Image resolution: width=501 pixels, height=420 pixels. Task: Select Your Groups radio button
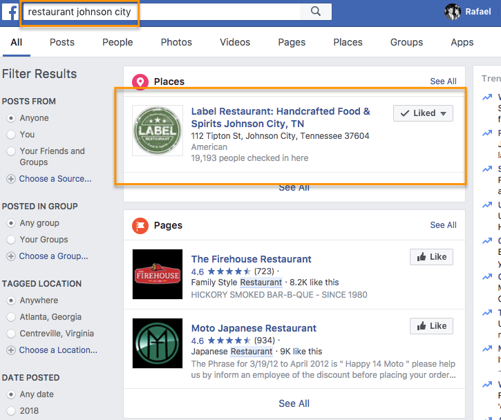pyautogui.click(x=11, y=240)
